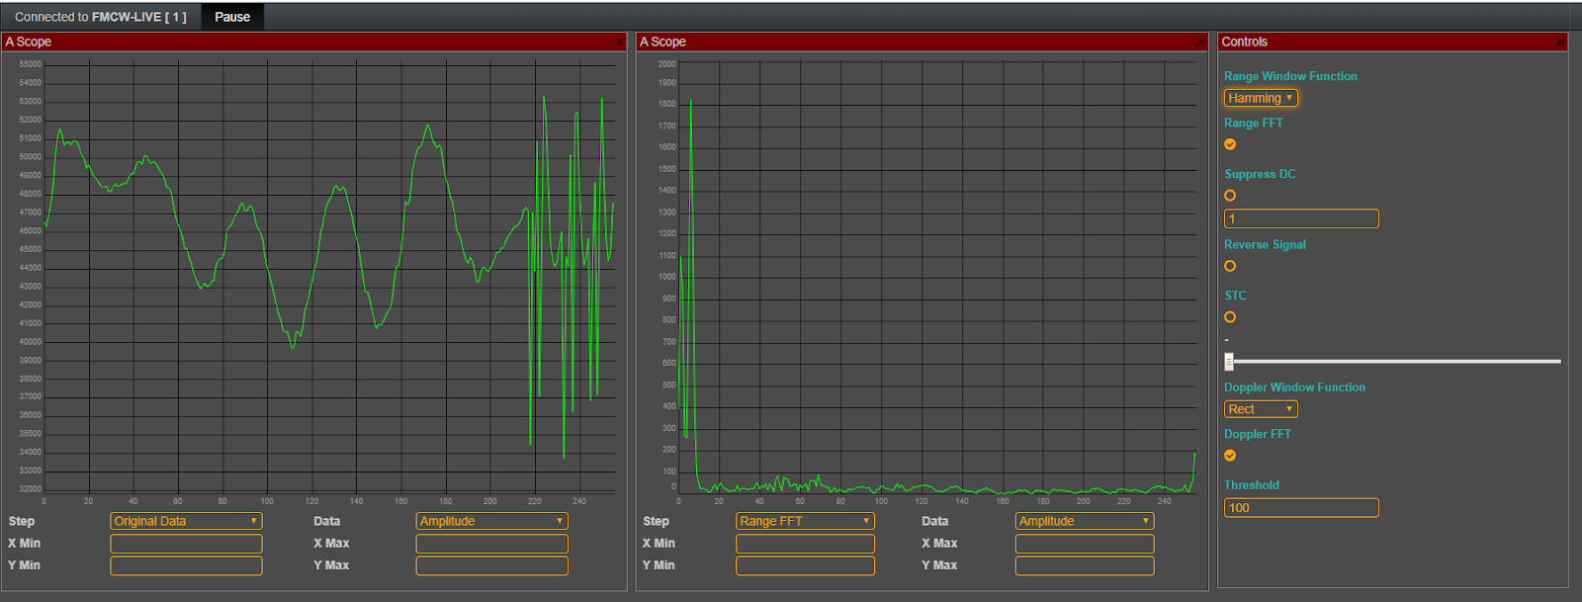Open the Hamming range window dropdown

pyautogui.click(x=1261, y=98)
